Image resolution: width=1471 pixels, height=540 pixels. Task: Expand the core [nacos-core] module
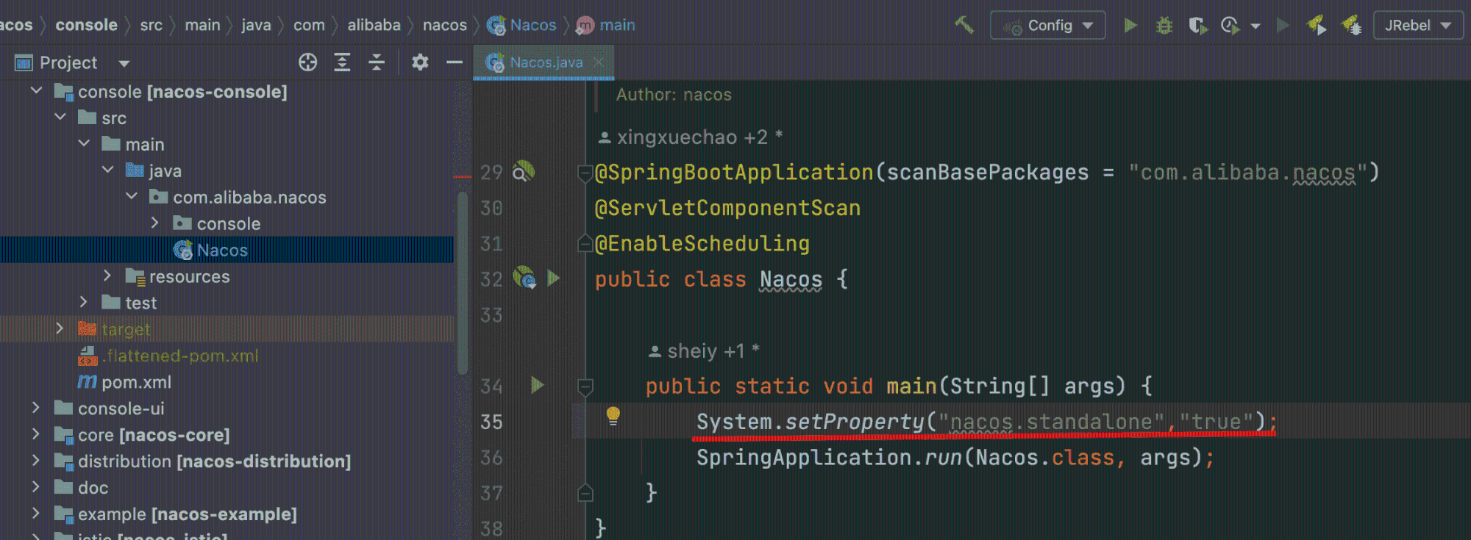pos(36,434)
